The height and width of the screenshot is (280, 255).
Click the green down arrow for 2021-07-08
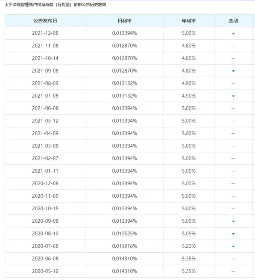click(233, 96)
